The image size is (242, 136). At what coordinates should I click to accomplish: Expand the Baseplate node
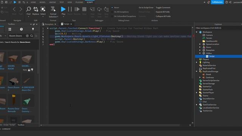click(200, 50)
